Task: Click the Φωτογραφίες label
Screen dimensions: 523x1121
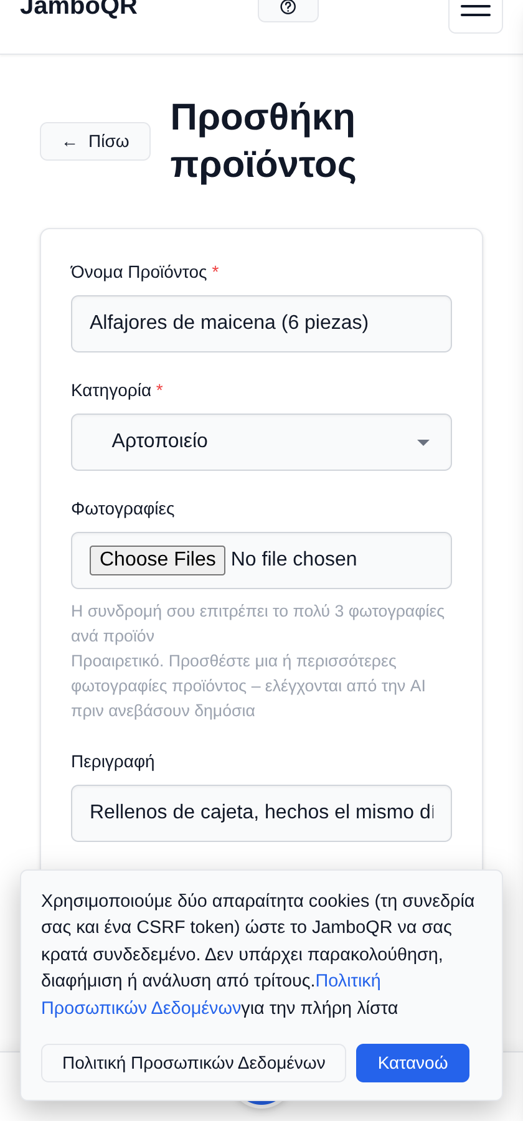Action: [x=123, y=509]
